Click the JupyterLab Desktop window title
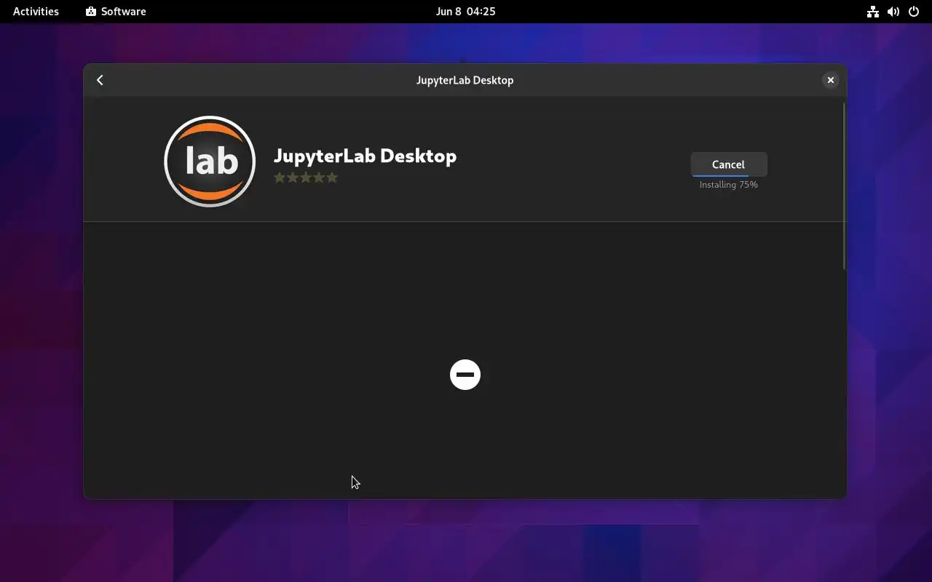932x582 pixels. (465, 80)
